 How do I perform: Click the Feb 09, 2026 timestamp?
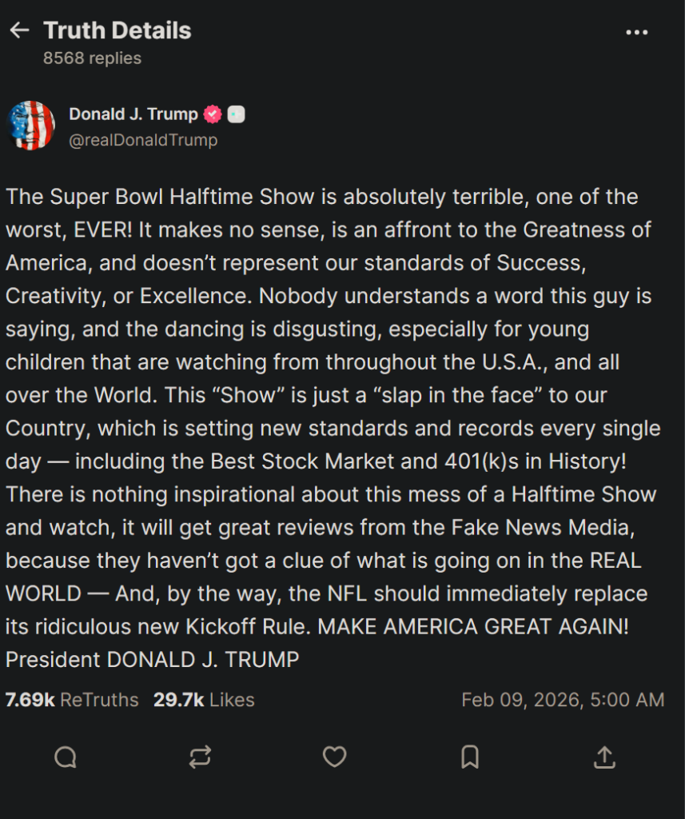pyautogui.click(x=563, y=700)
